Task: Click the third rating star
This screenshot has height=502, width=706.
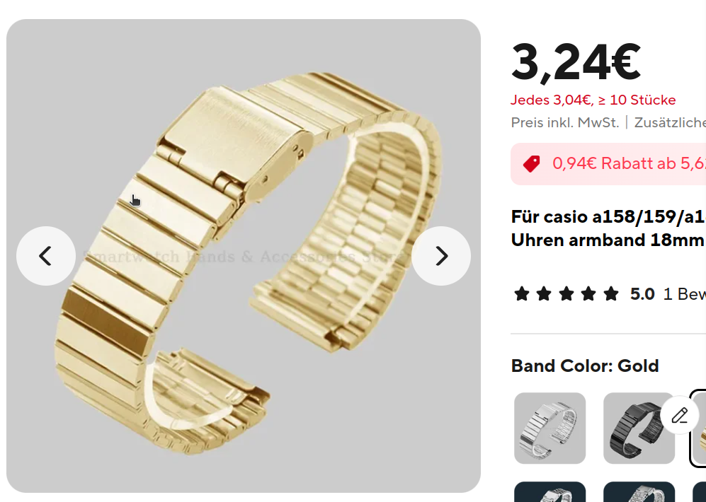Action: click(566, 294)
